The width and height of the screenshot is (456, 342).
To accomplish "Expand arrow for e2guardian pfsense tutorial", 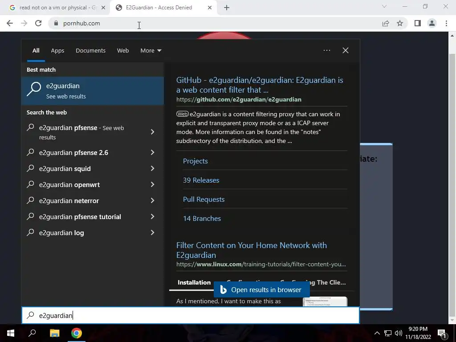I will pos(152,216).
